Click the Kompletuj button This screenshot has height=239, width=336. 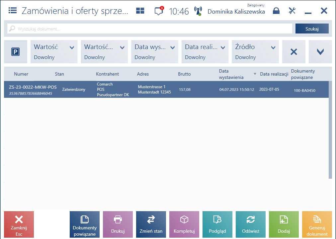coord(184,224)
